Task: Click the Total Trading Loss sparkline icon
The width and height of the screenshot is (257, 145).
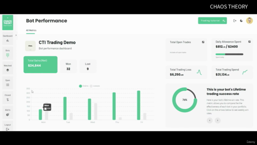Action: coord(199,72)
